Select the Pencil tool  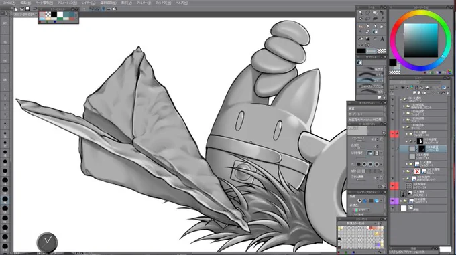coord(367,26)
